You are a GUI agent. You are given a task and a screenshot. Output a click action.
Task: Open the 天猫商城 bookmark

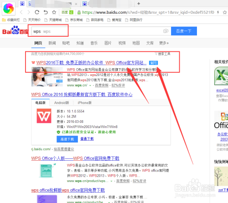point(53,20)
